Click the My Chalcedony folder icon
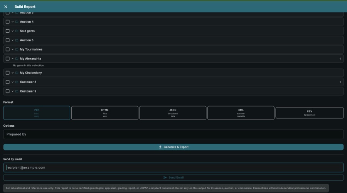347x193 pixels. [17, 73]
